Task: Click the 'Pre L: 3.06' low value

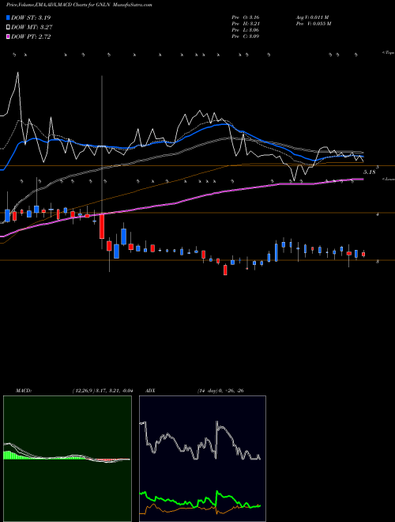Action: tap(246, 29)
